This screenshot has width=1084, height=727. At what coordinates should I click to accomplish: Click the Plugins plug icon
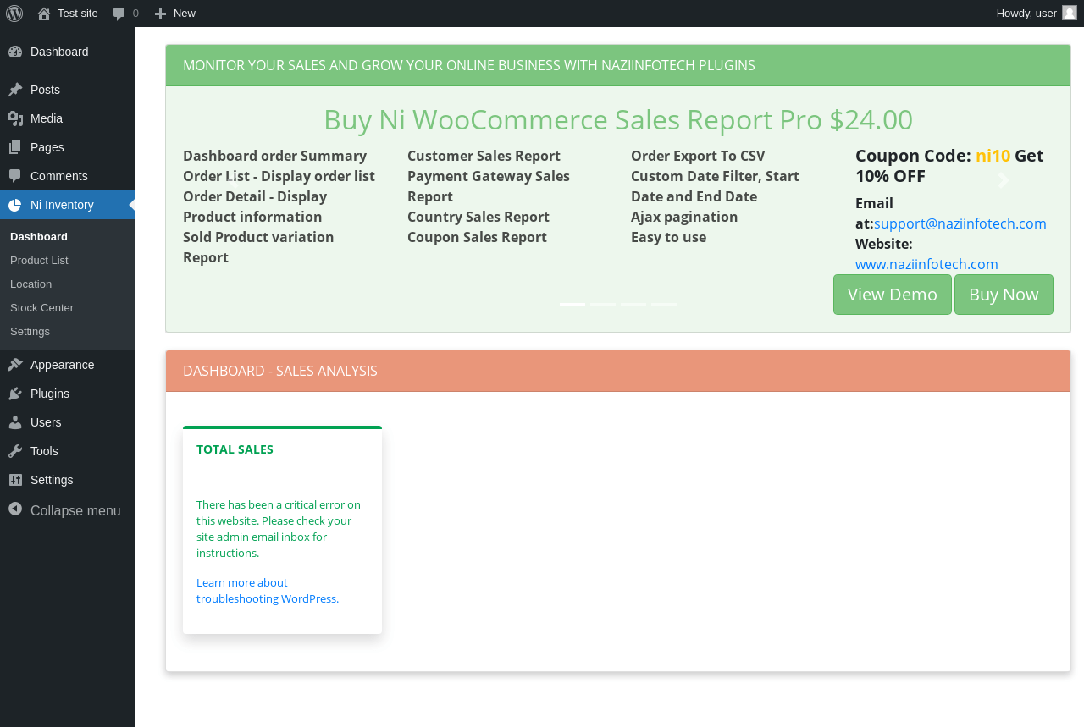[15, 394]
